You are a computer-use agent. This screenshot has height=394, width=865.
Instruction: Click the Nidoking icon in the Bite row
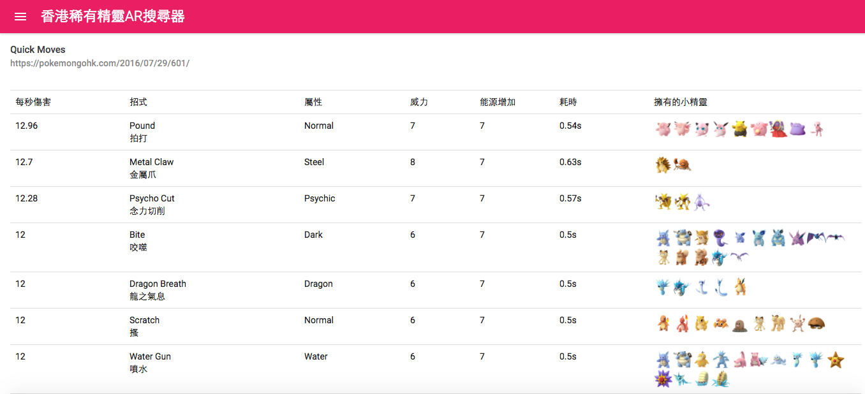(797, 238)
